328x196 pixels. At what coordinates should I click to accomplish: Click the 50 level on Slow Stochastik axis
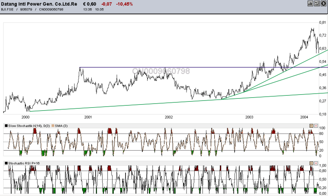tap(322, 142)
